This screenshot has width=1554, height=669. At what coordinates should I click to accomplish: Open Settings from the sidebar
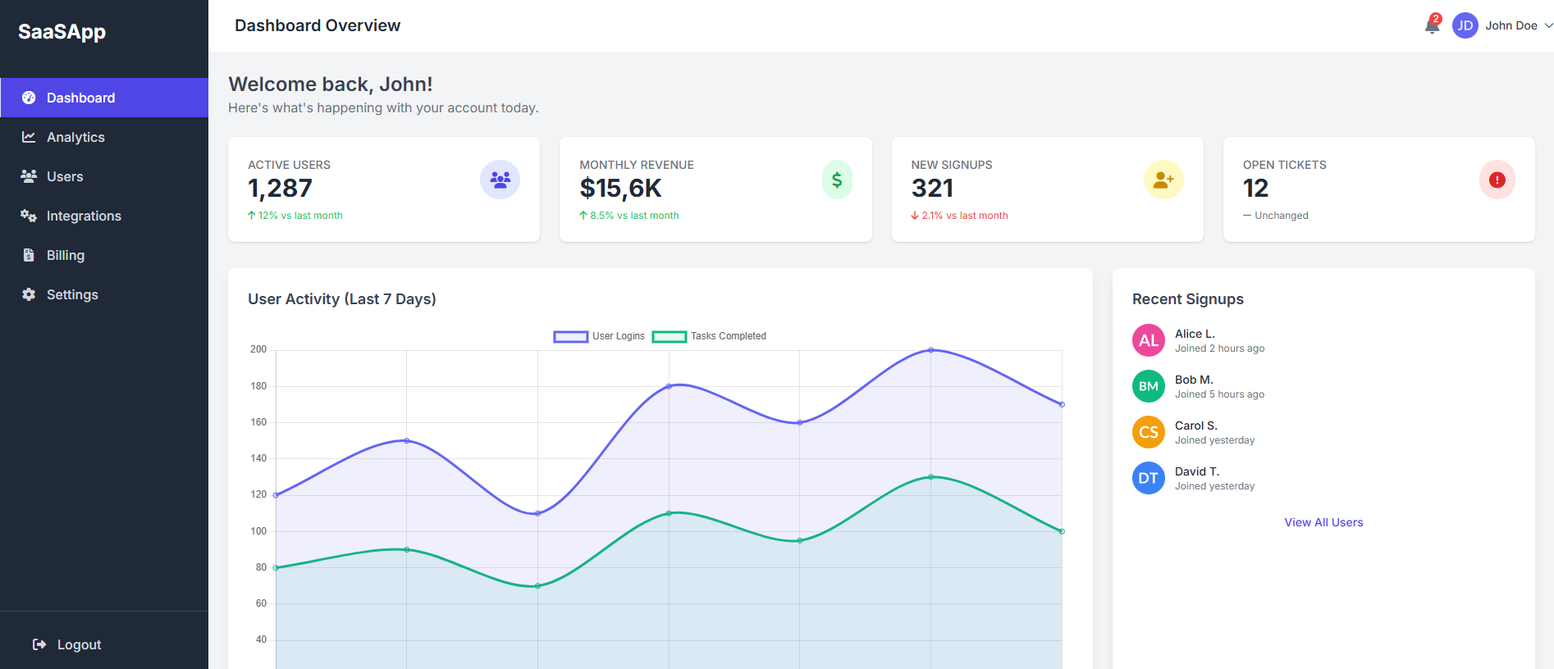tap(104, 294)
